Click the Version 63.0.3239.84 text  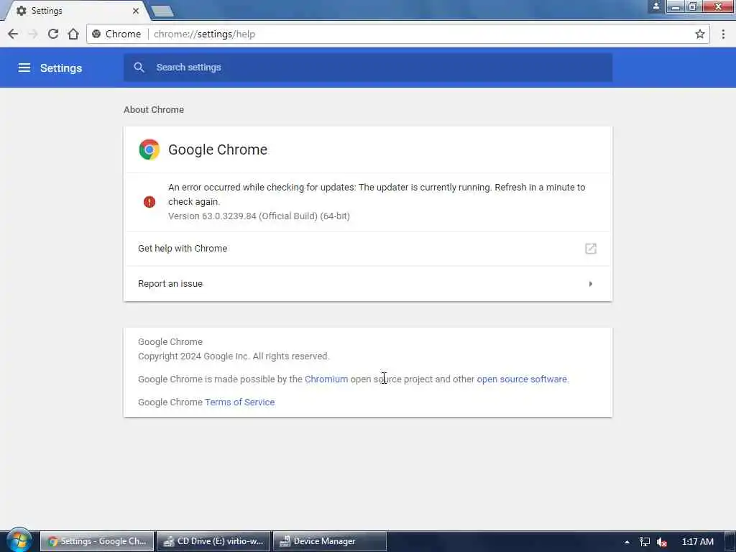(259, 216)
